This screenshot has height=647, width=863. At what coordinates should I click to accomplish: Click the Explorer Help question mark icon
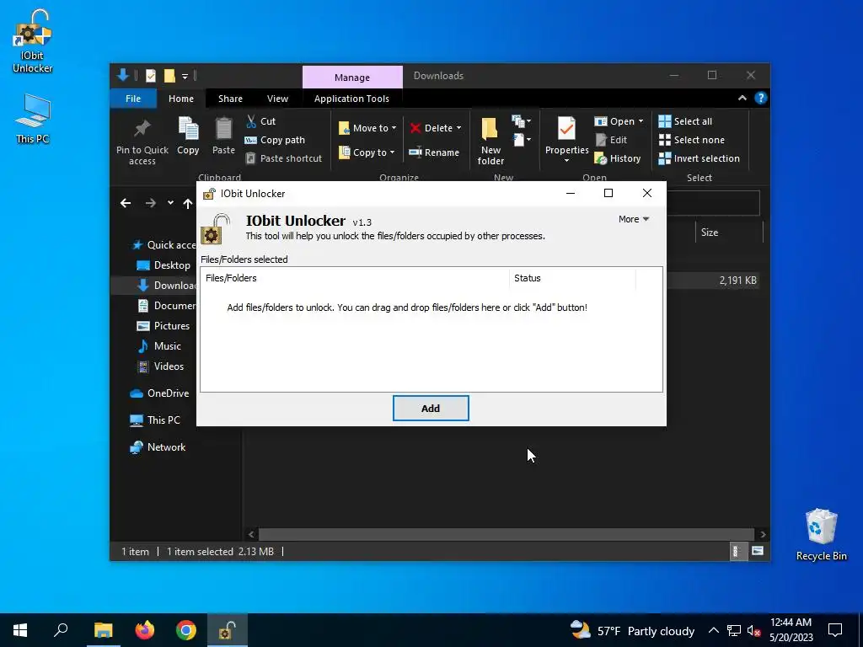[761, 98]
